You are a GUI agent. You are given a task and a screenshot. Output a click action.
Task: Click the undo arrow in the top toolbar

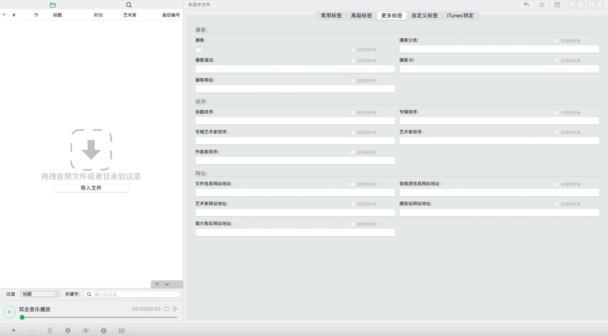(x=526, y=5)
